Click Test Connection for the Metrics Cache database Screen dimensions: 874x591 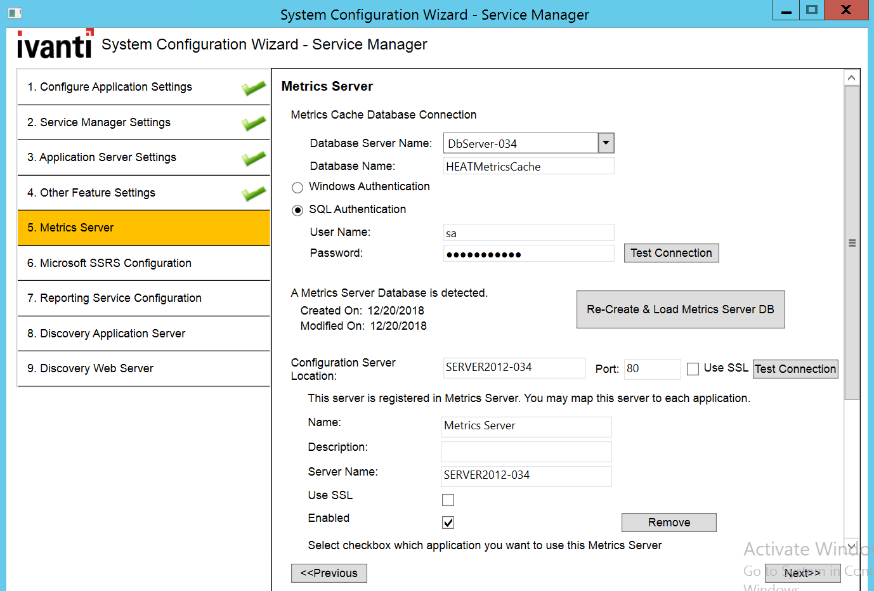pos(671,252)
